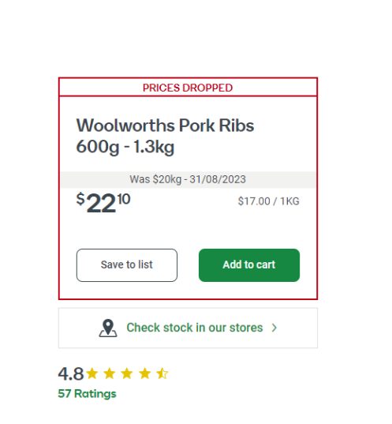Click the second yellow rating star
This screenshot has height=424, width=392.
pos(110,373)
